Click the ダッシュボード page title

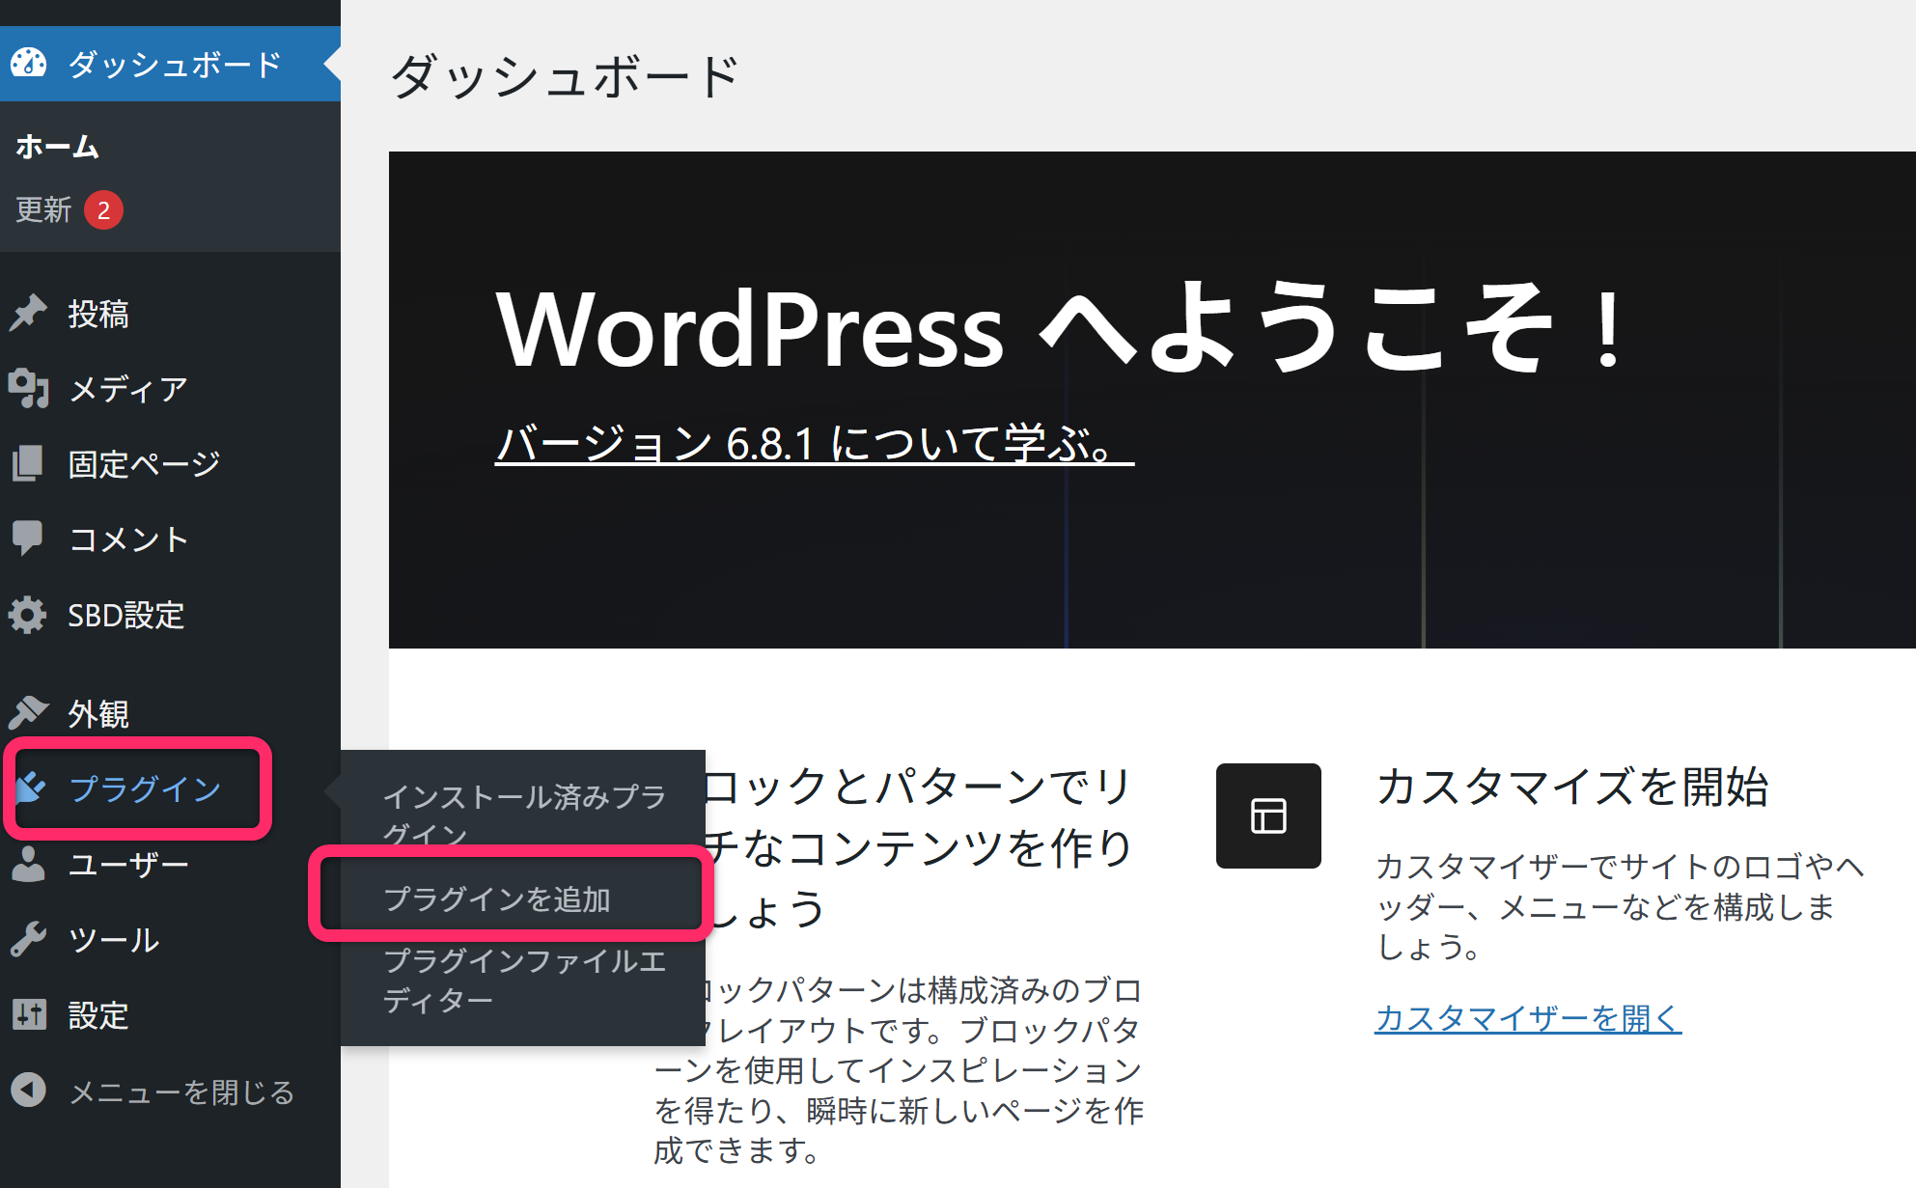pyautogui.click(x=565, y=76)
